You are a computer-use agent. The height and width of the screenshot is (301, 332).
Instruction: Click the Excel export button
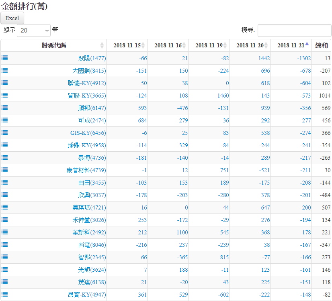click(x=12, y=18)
